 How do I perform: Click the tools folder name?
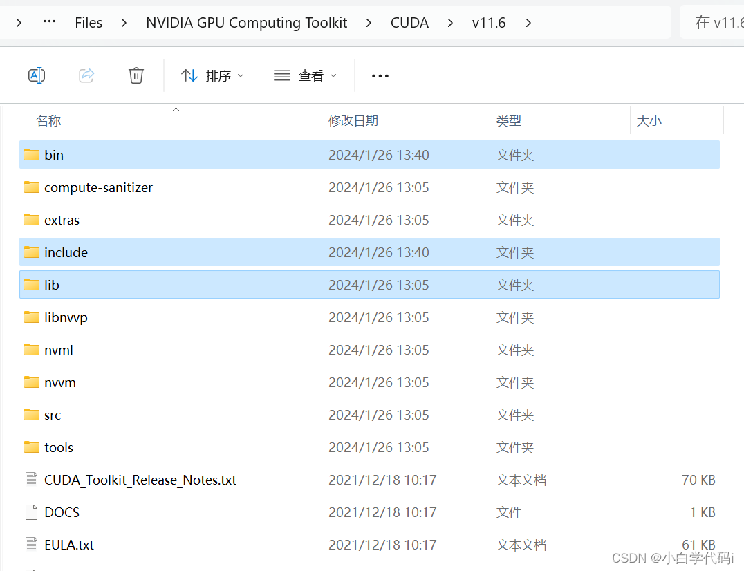tap(58, 447)
